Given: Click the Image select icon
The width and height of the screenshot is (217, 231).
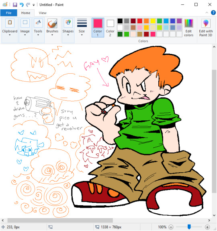Looking at the screenshot, I should coord(25,23).
